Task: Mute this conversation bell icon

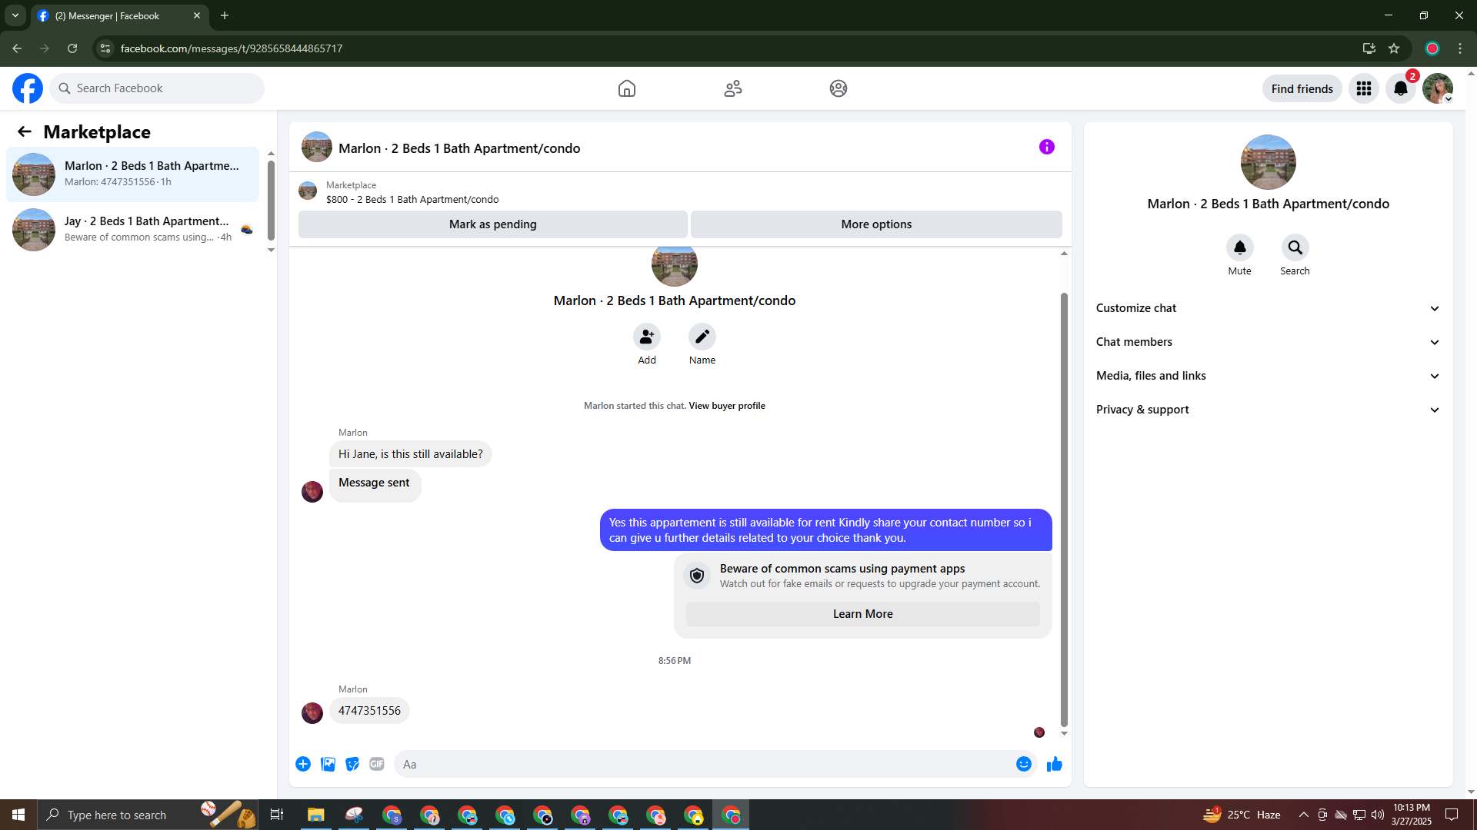Action: (x=1240, y=247)
